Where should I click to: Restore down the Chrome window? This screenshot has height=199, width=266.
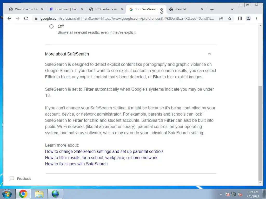(x=248, y=5)
